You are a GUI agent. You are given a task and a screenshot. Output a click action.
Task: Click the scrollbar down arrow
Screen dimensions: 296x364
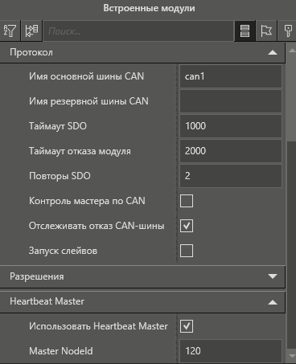tap(291, 356)
